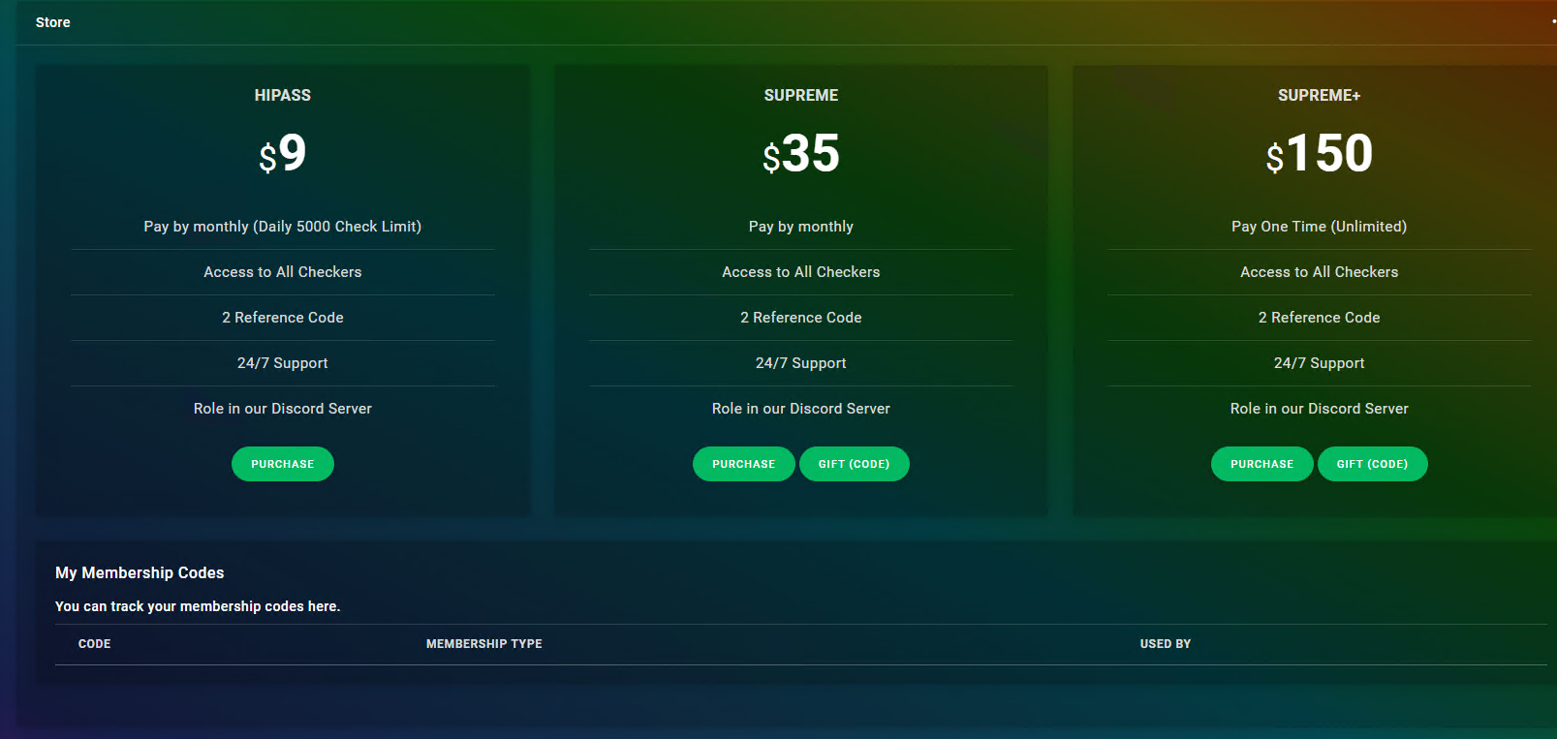
Task: Select the SUPREME plan title
Action: [x=801, y=95]
